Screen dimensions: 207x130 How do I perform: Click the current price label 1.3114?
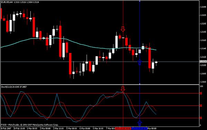(x=203, y=62)
